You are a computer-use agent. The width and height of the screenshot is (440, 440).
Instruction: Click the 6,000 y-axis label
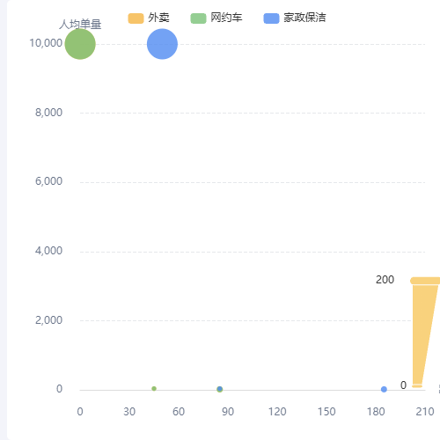point(48,181)
